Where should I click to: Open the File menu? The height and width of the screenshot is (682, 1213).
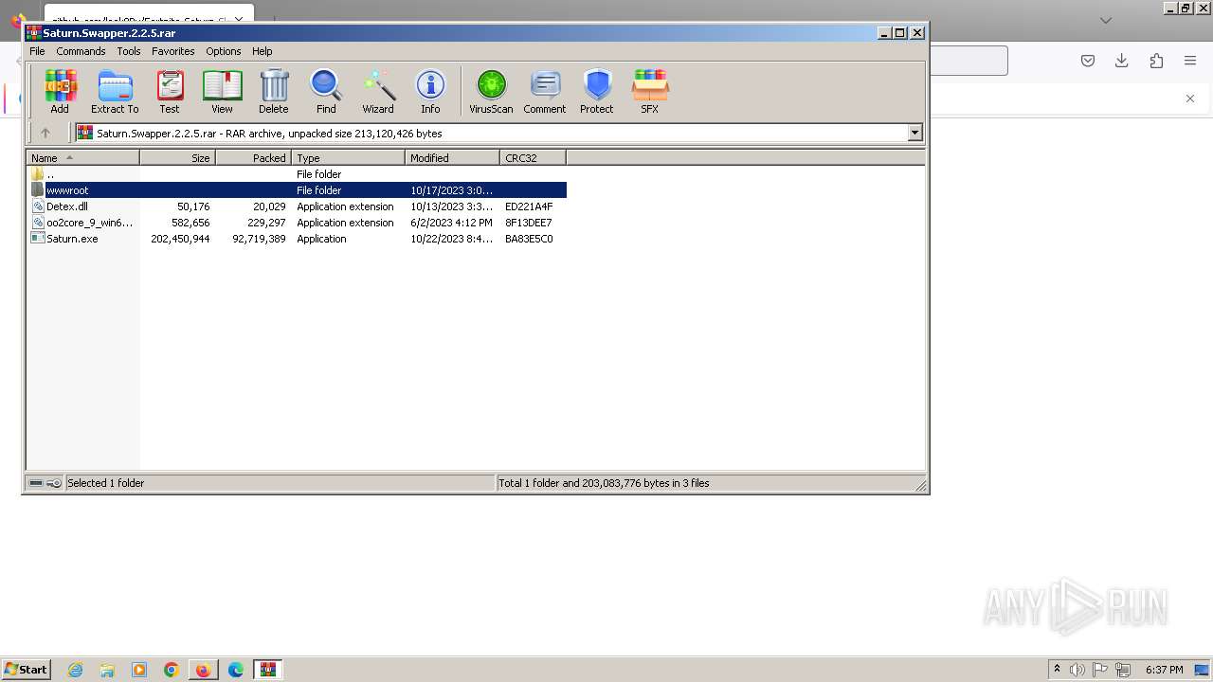tap(37, 51)
